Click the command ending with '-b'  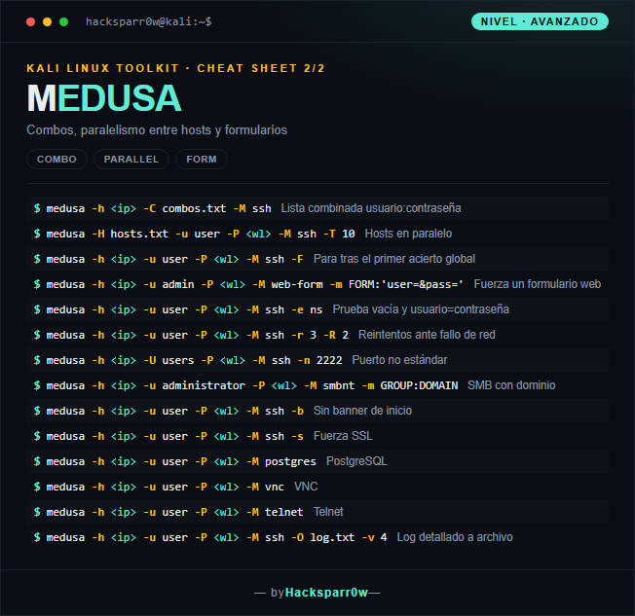click(x=168, y=411)
